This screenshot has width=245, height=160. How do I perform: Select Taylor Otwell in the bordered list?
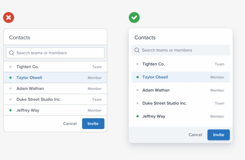coord(29,78)
